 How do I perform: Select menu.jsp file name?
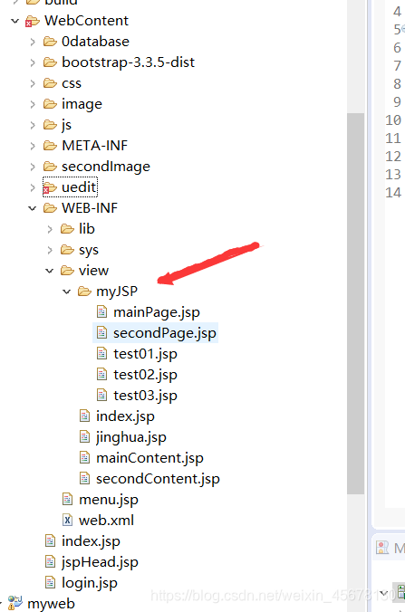(x=109, y=500)
